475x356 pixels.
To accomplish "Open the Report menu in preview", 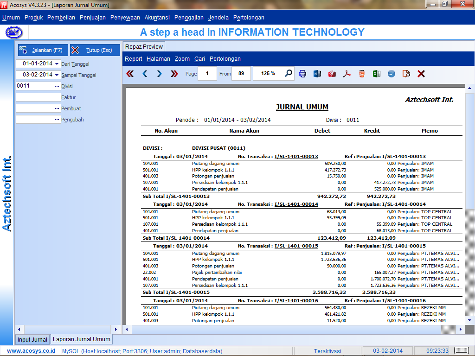I will 133,59.
